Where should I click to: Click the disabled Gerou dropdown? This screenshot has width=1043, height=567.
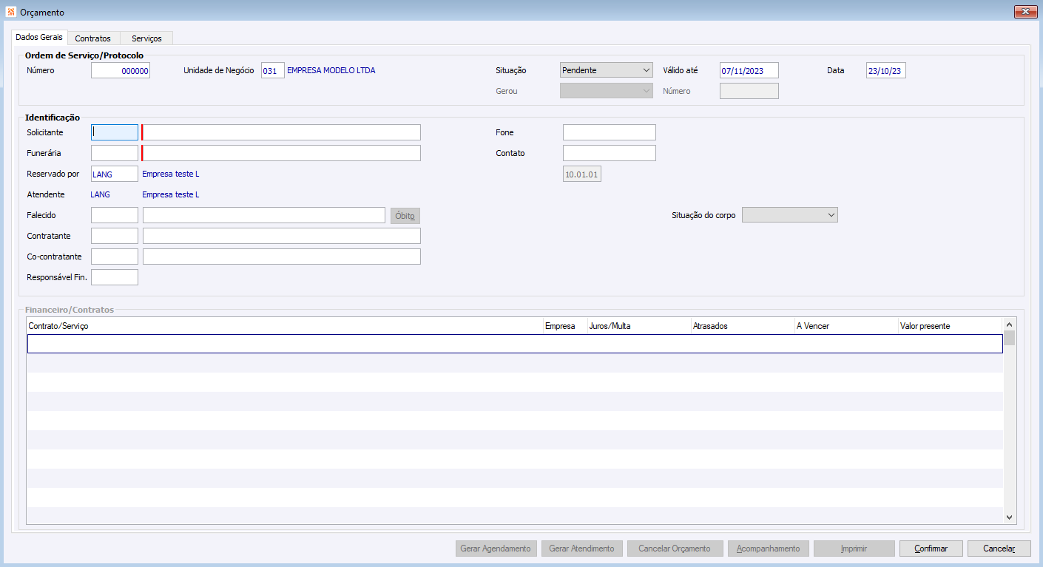pyautogui.click(x=607, y=91)
